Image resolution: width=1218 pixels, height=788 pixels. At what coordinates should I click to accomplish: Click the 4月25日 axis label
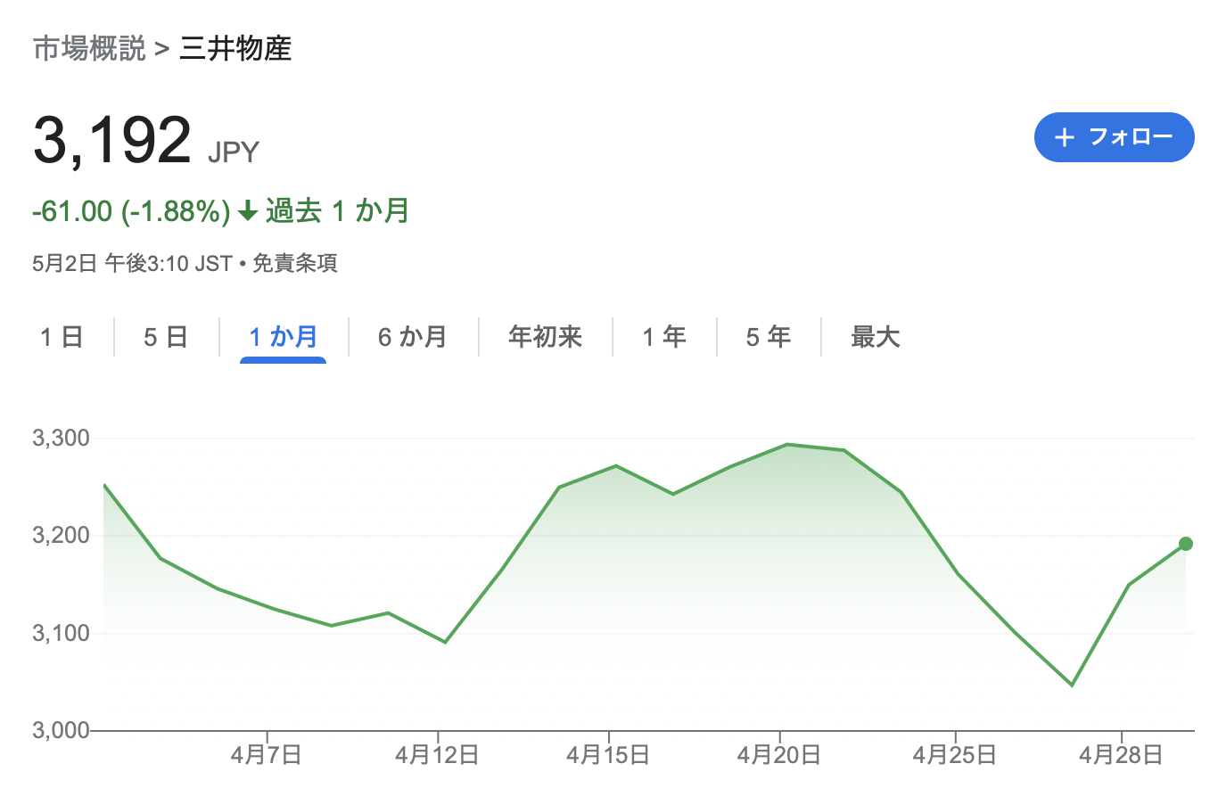click(x=955, y=756)
